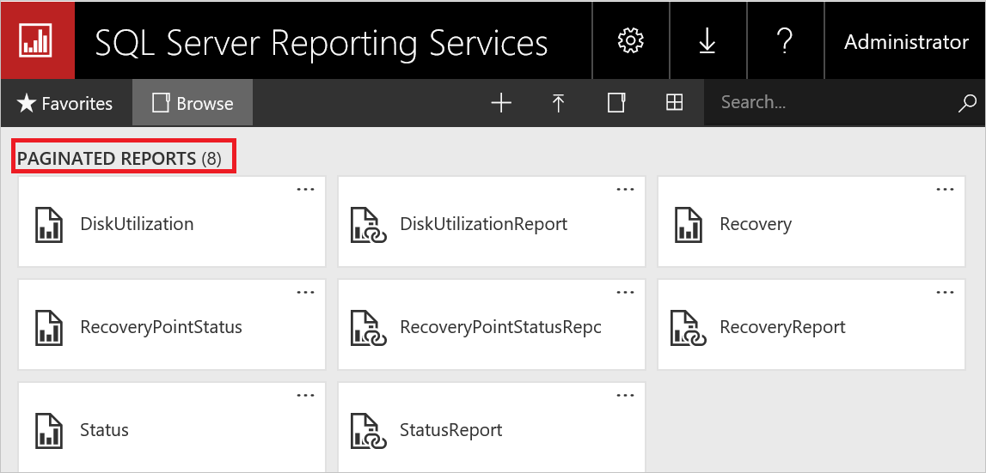Click the Manage folder icon
Image resolution: width=986 pixels, height=473 pixels.
point(616,103)
